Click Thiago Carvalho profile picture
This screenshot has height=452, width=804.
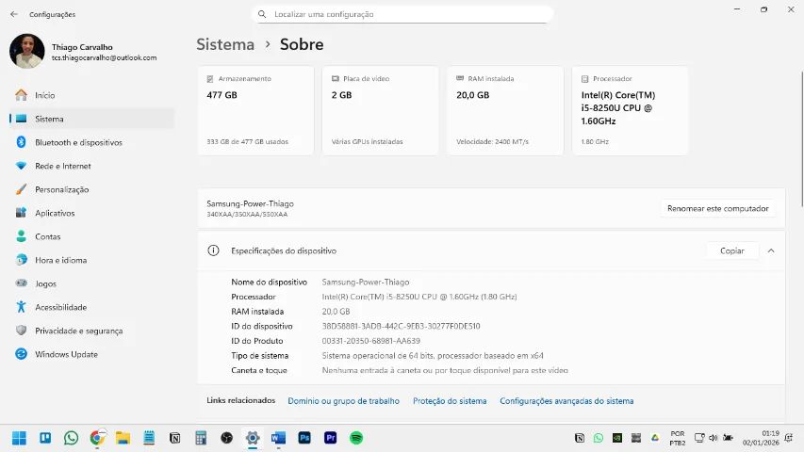27,51
